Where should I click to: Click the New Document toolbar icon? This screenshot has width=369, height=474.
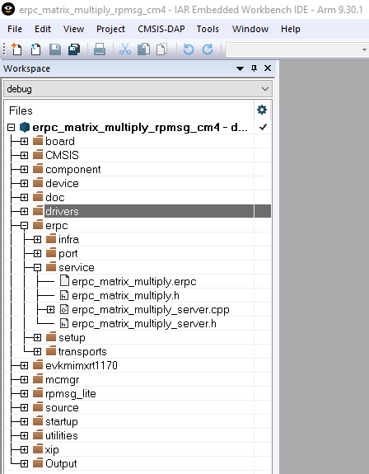coord(16,49)
